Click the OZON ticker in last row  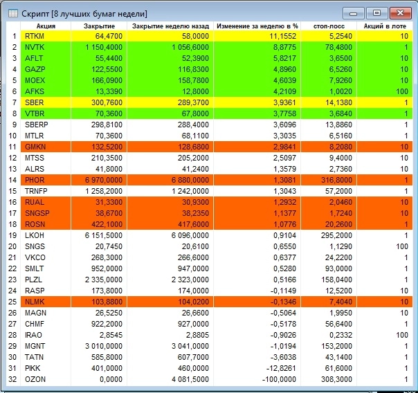tap(35, 379)
